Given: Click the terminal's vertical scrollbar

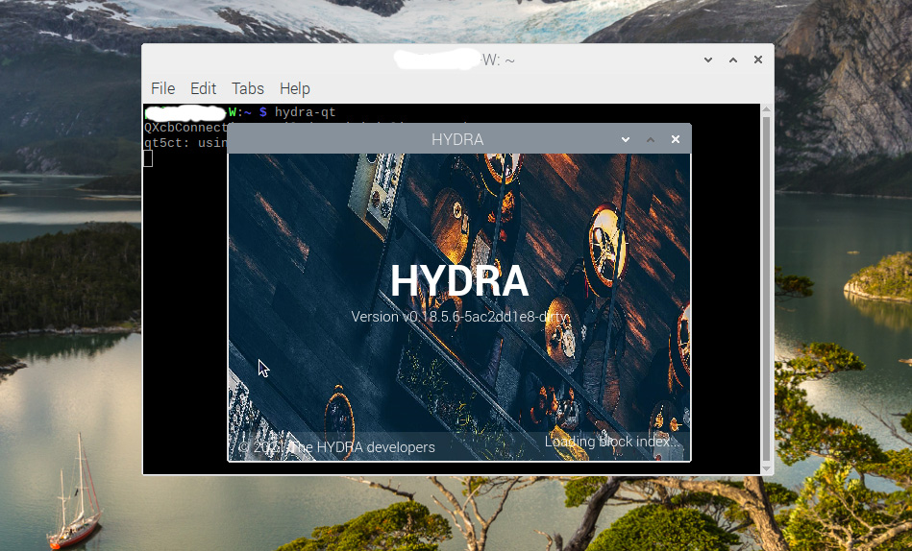Looking at the screenshot, I should [x=766, y=288].
